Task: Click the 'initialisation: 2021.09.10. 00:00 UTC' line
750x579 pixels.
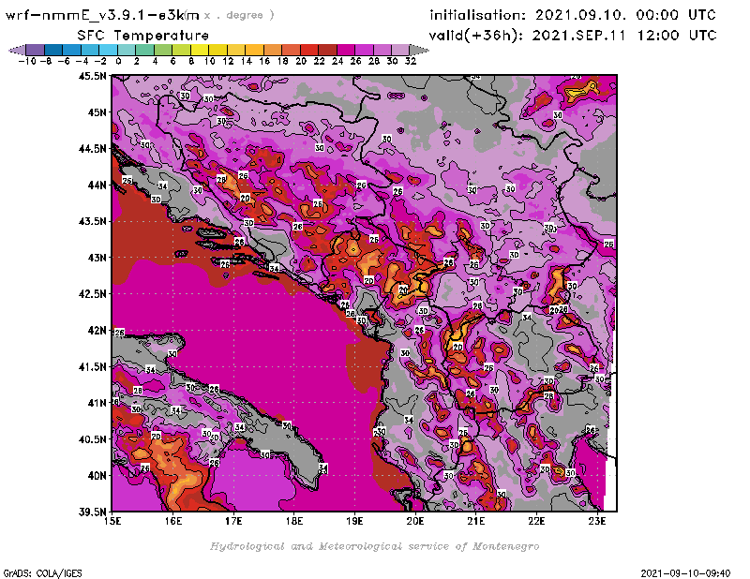Action: [573, 15]
